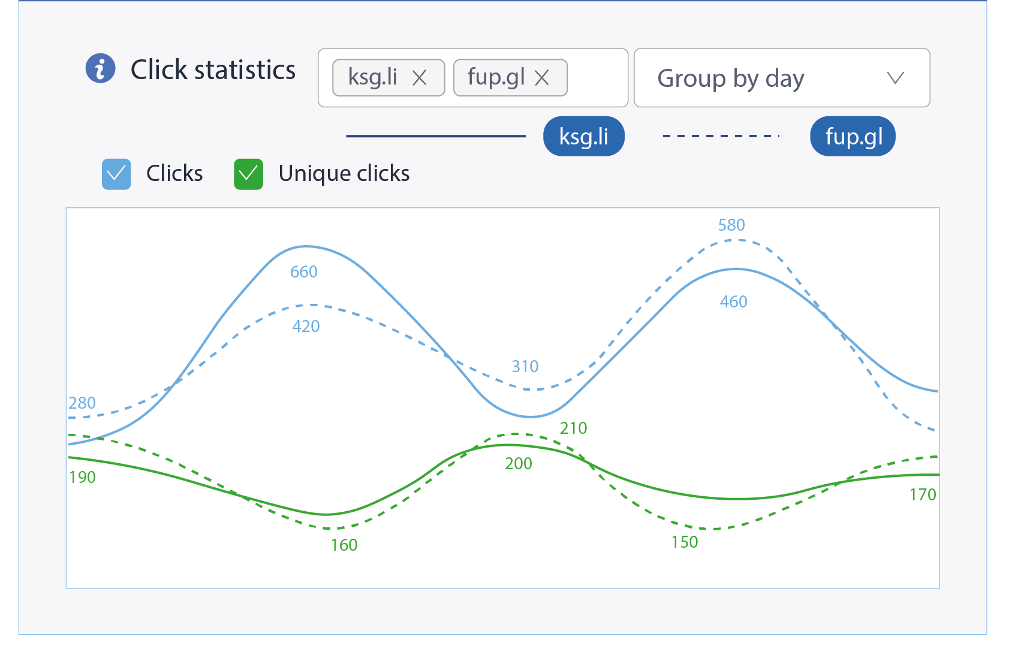Toggle the Clicks checkbox
Image resolution: width=1012 pixels, height=652 pixels.
116,174
